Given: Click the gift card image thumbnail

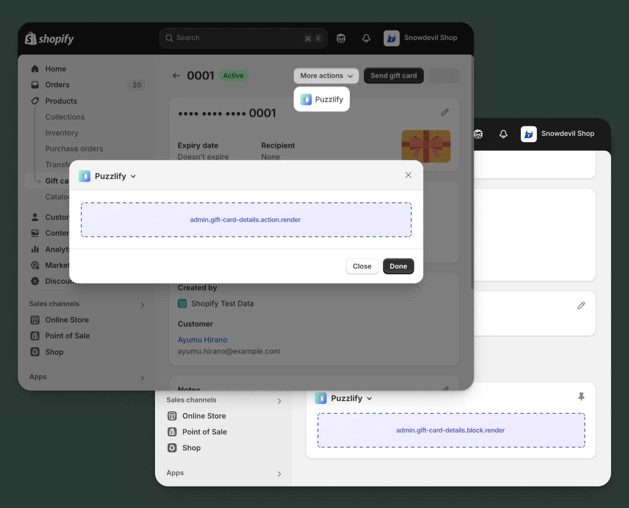Looking at the screenshot, I should pyautogui.click(x=426, y=146).
